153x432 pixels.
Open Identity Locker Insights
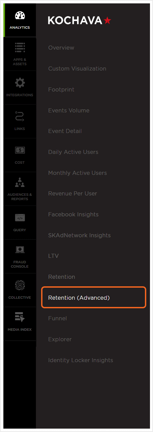pyautogui.click(x=81, y=360)
